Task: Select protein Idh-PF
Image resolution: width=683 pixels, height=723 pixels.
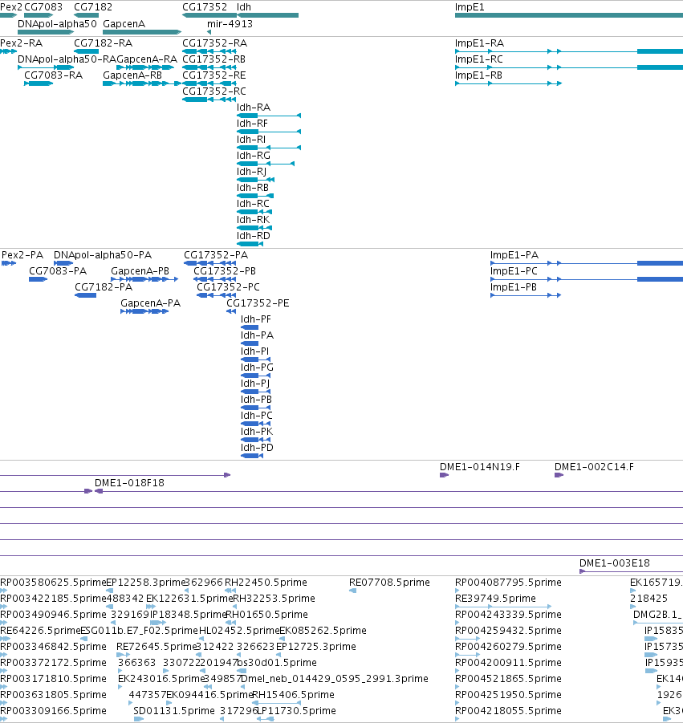Action: pyautogui.click(x=256, y=319)
